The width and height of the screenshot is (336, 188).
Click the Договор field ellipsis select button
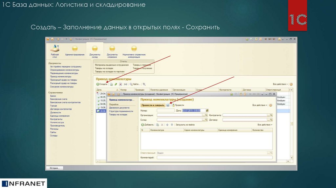point(268,120)
